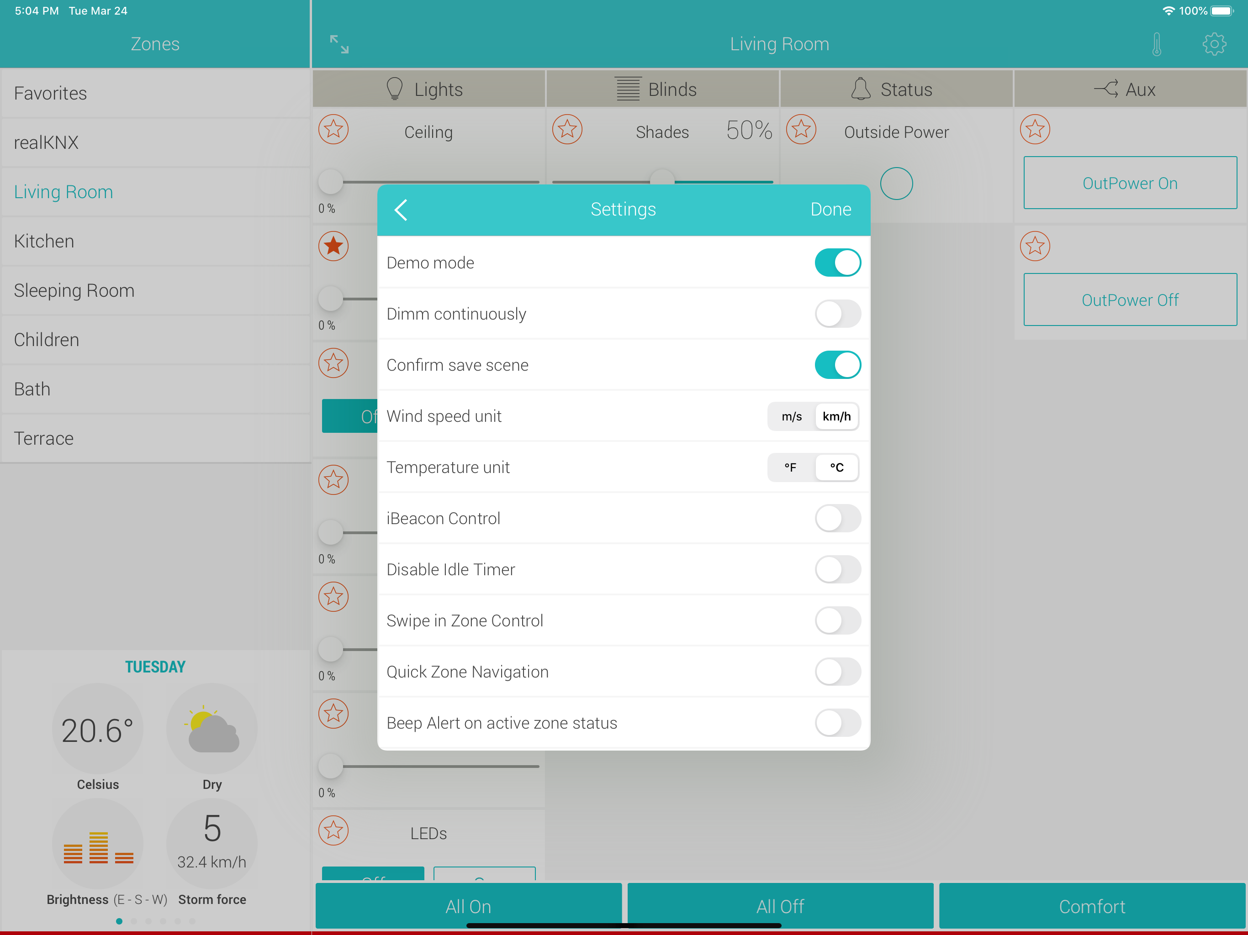The height and width of the screenshot is (935, 1248).
Task: Tap the 20.6° Celsius temperature widget
Action: 98,729
